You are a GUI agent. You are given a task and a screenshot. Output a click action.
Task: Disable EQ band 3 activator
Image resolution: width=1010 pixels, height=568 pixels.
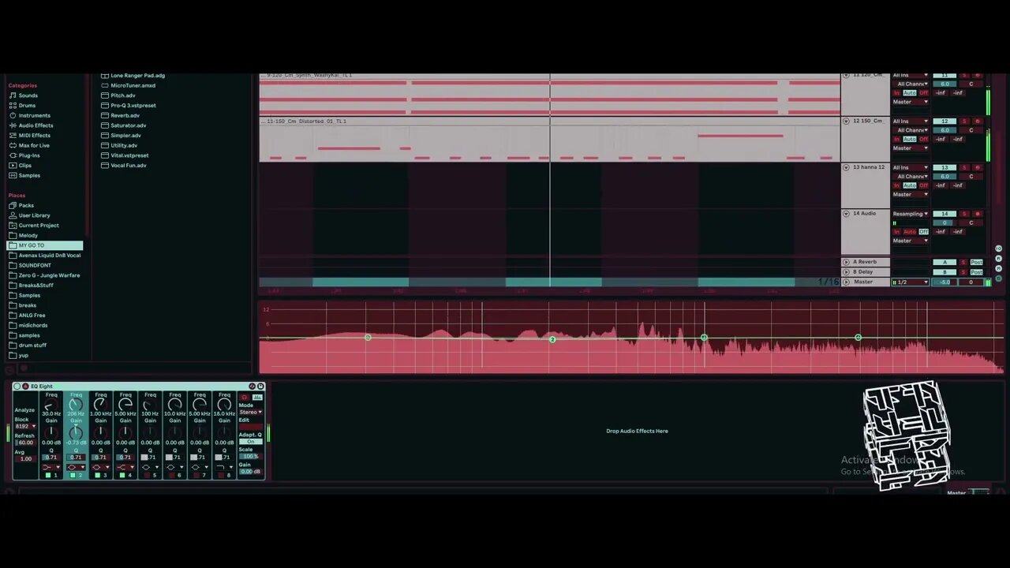click(98, 475)
